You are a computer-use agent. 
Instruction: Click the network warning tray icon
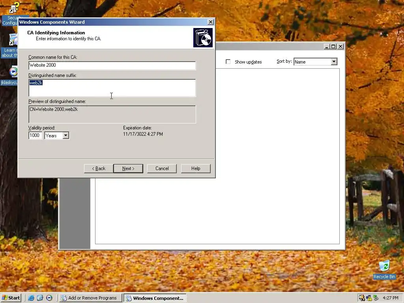pyautogui.click(x=369, y=298)
